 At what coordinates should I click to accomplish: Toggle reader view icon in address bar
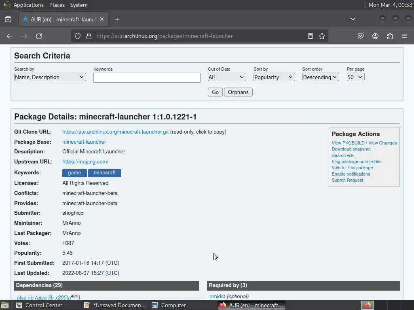tap(310, 36)
